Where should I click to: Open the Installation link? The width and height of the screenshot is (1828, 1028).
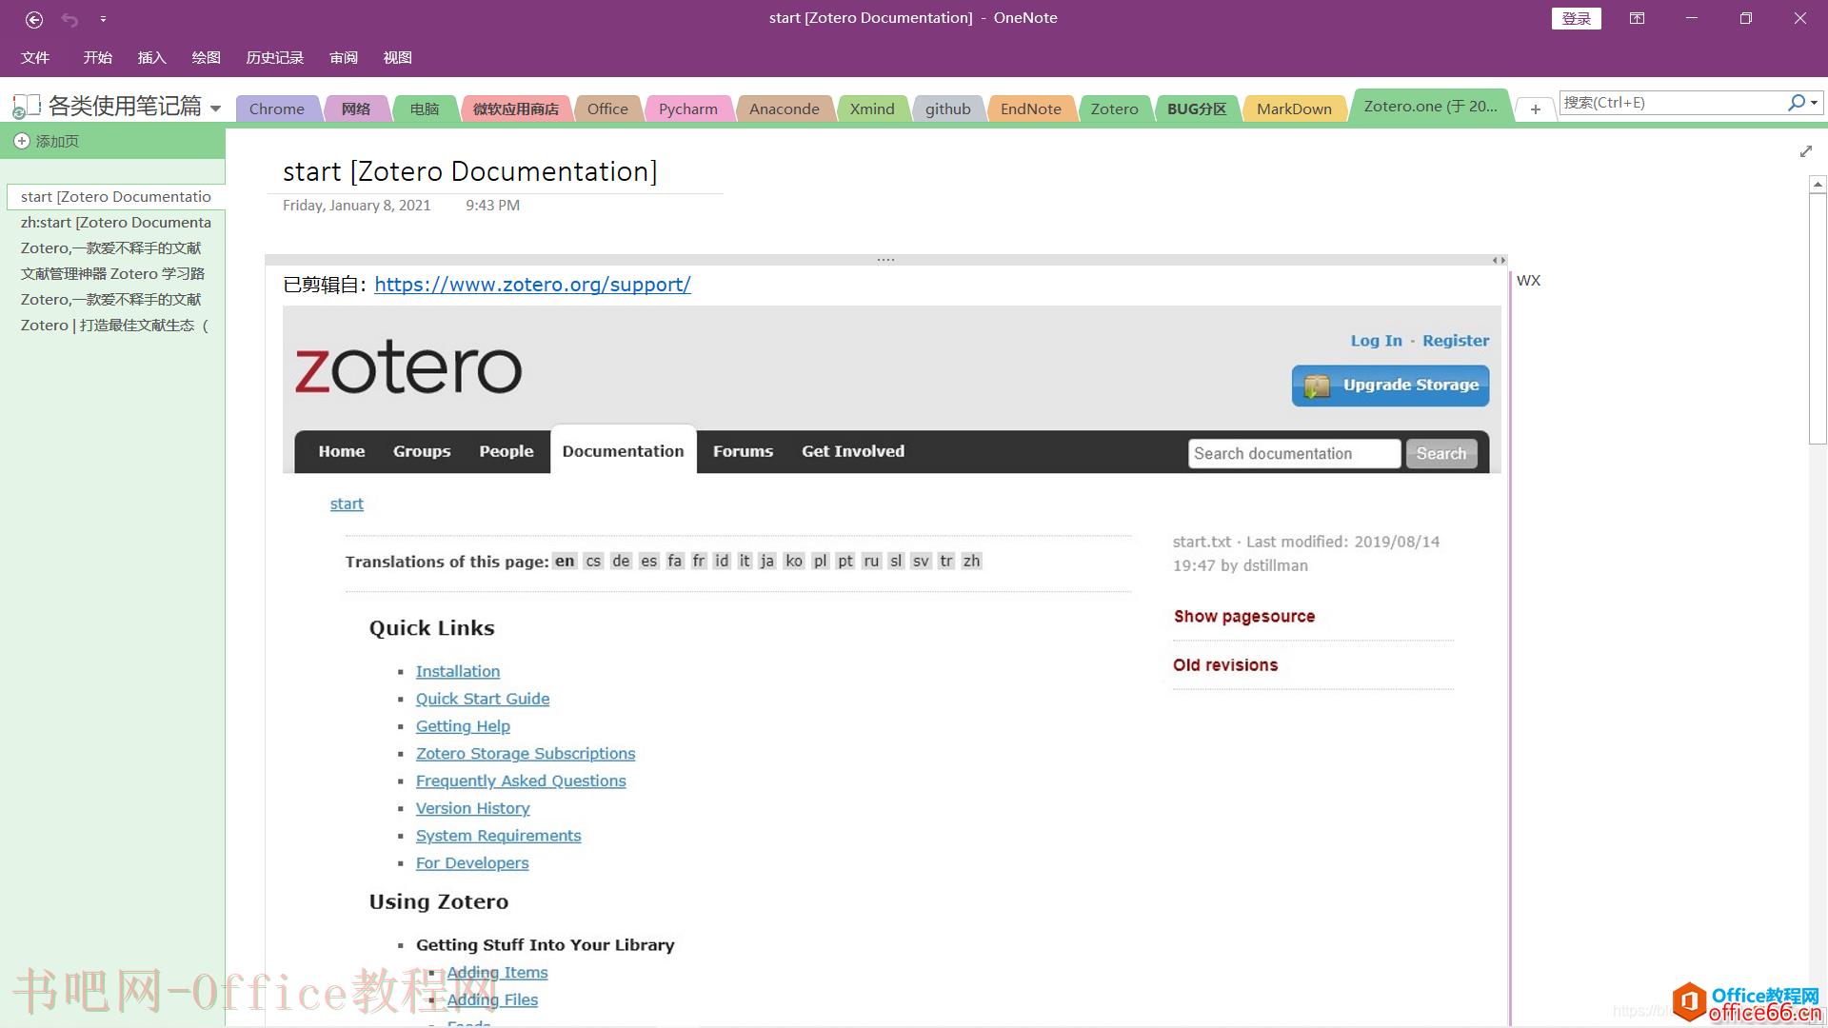(458, 671)
